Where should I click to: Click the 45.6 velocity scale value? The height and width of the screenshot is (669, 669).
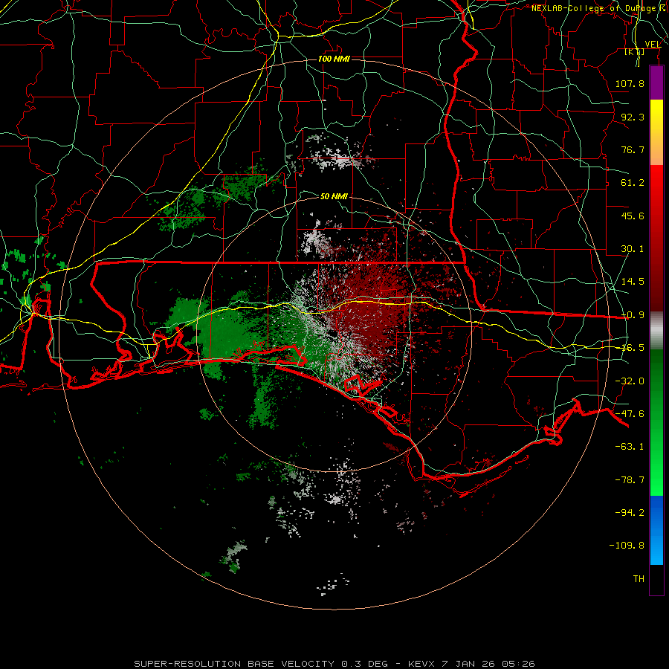(633, 216)
